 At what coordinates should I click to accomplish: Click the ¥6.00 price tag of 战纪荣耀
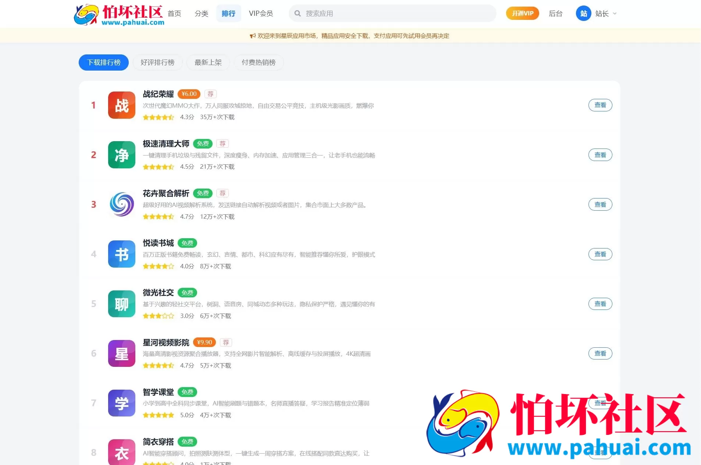point(189,94)
